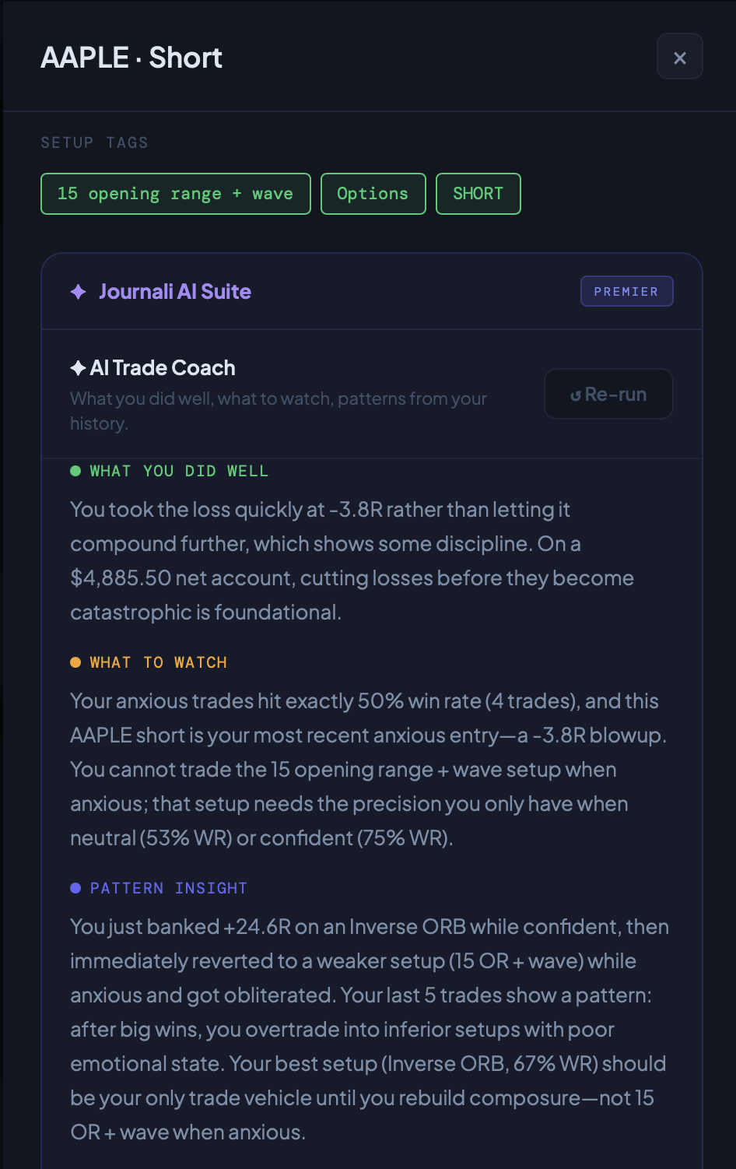Close the AAPLE Short panel

tap(679, 57)
